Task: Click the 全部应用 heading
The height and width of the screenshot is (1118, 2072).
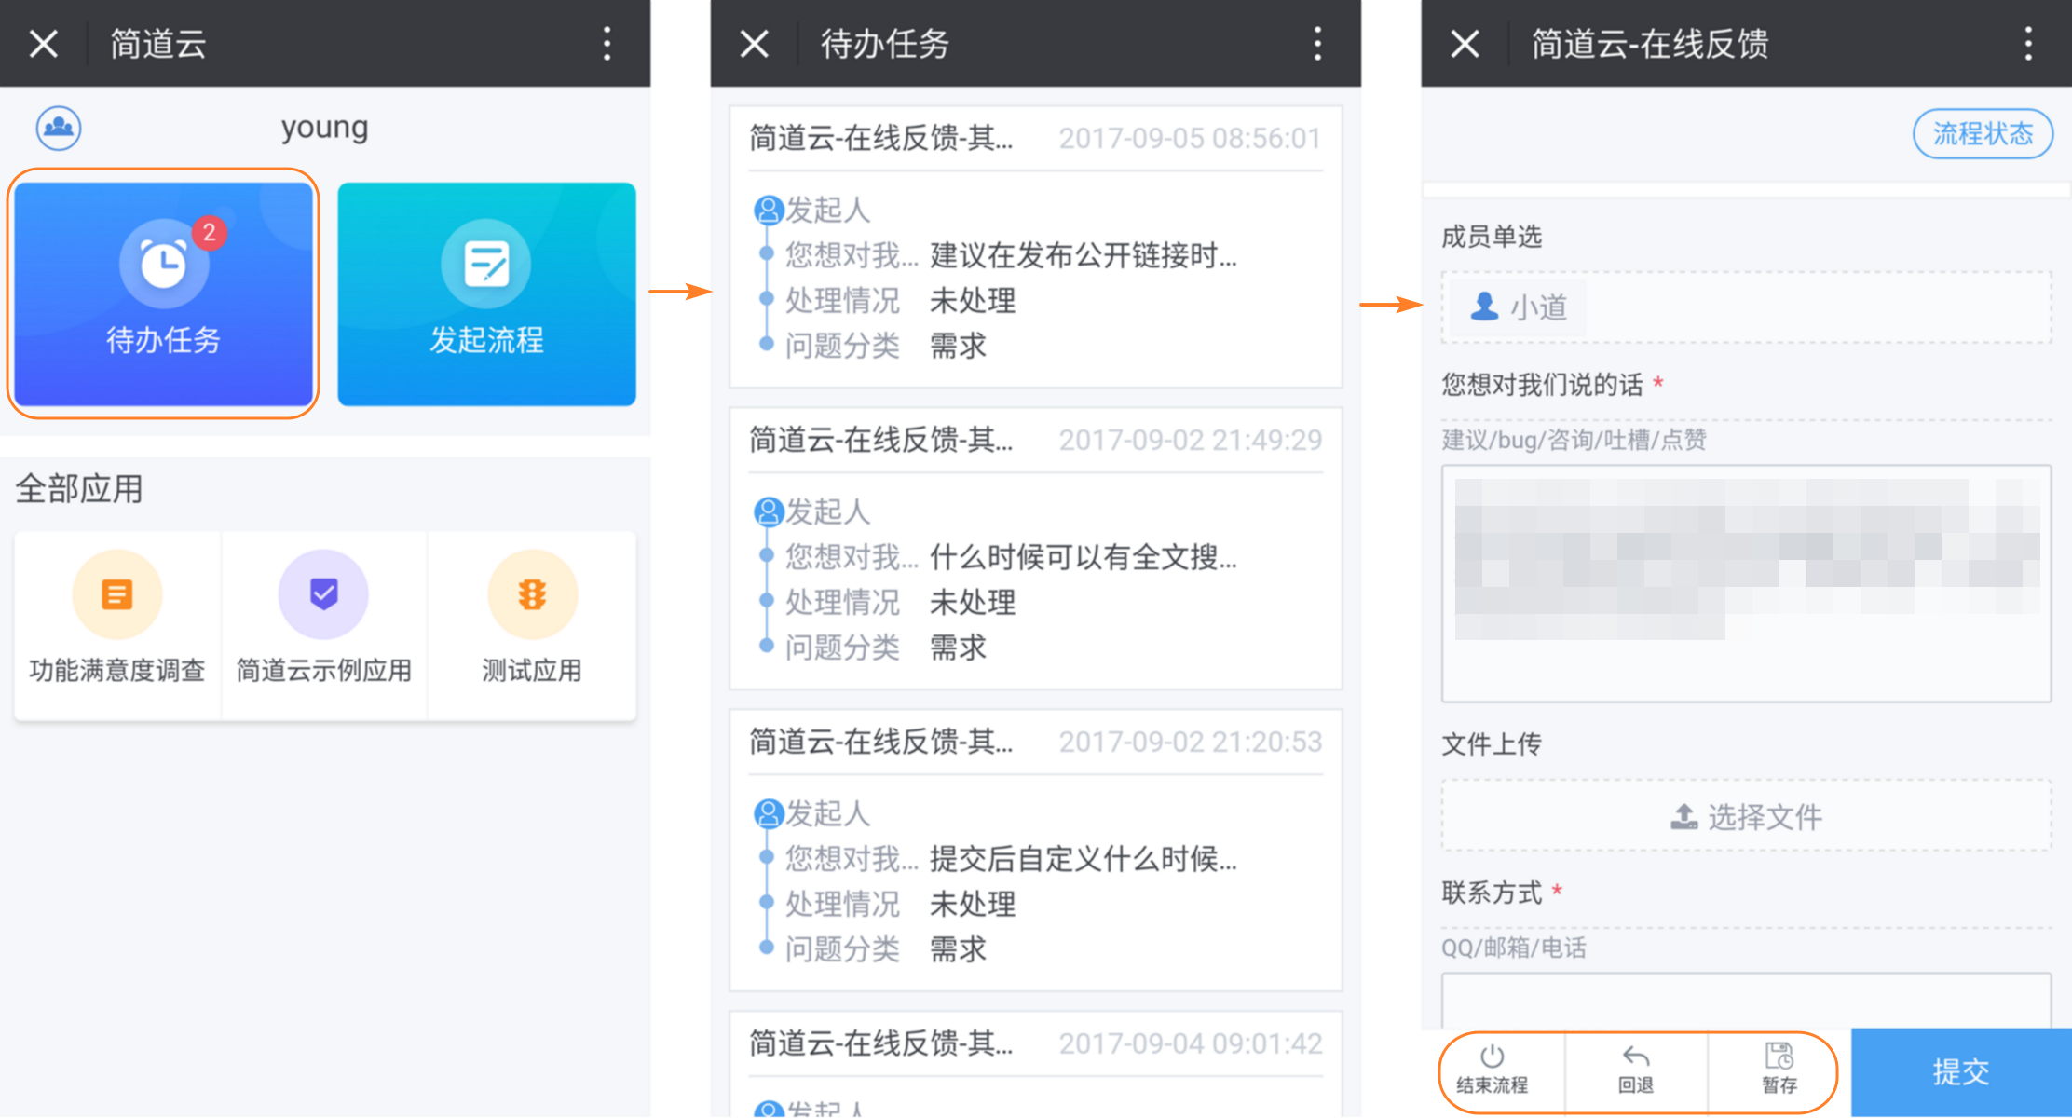Action: click(79, 488)
